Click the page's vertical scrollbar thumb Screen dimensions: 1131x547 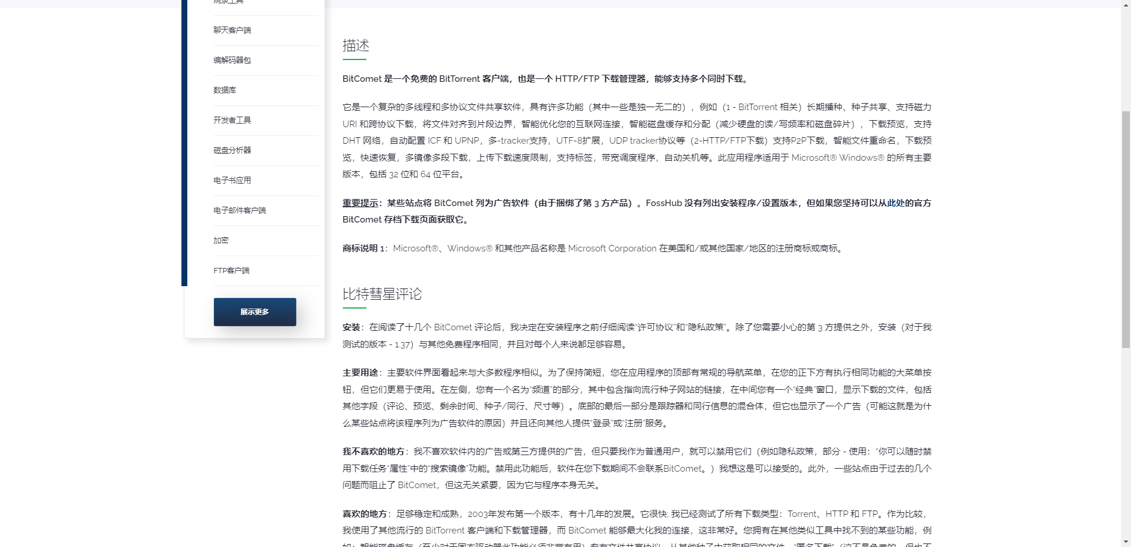click(1126, 228)
